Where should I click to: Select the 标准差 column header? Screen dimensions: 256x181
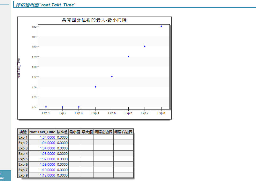(62, 132)
